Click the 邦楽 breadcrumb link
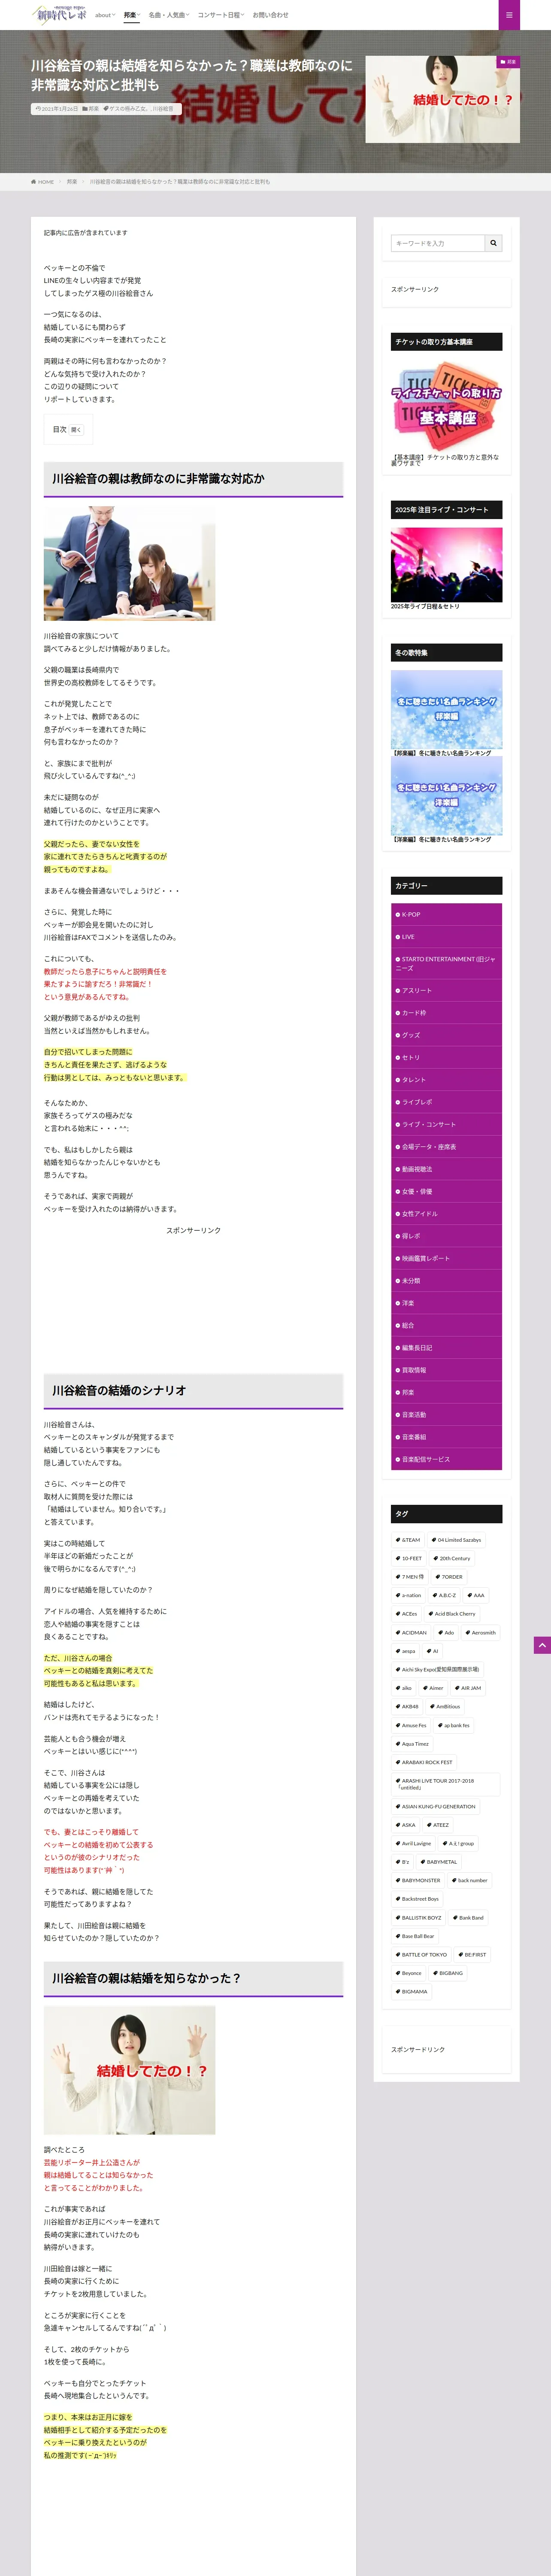 tap(72, 182)
